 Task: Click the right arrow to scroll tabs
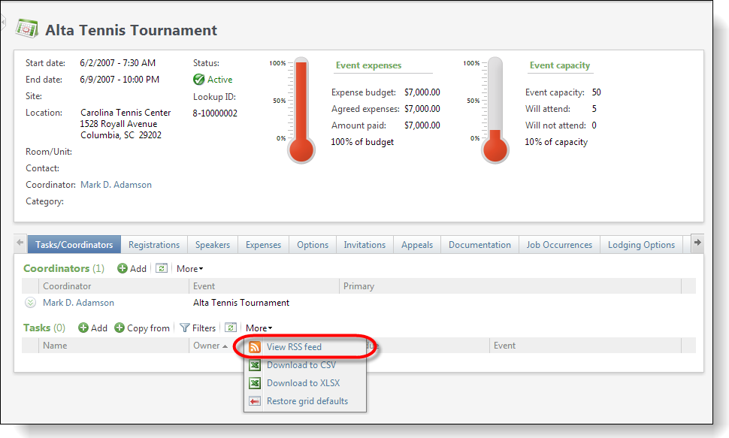tap(697, 243)
